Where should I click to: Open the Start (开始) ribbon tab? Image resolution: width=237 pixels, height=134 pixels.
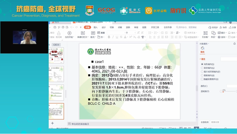[x=87, y=27]
